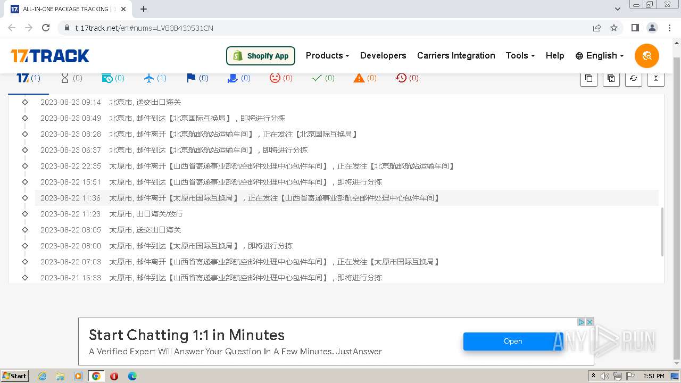Screen dimensions: 681x383
Task: Expand the Products dropdown menu
Action: [327, 55]
